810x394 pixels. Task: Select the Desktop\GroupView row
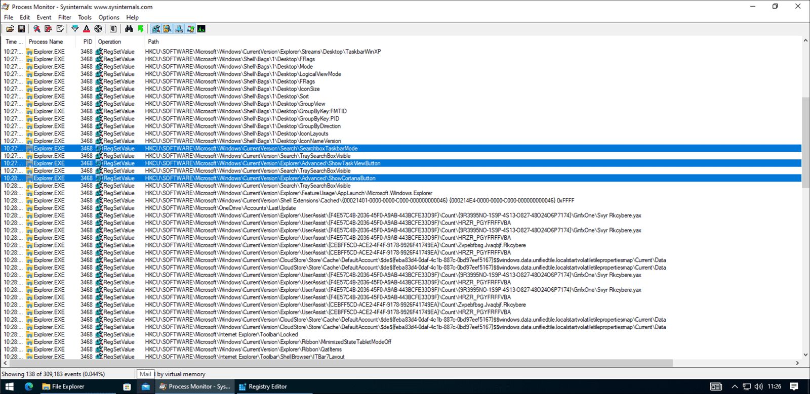(402, 104)
